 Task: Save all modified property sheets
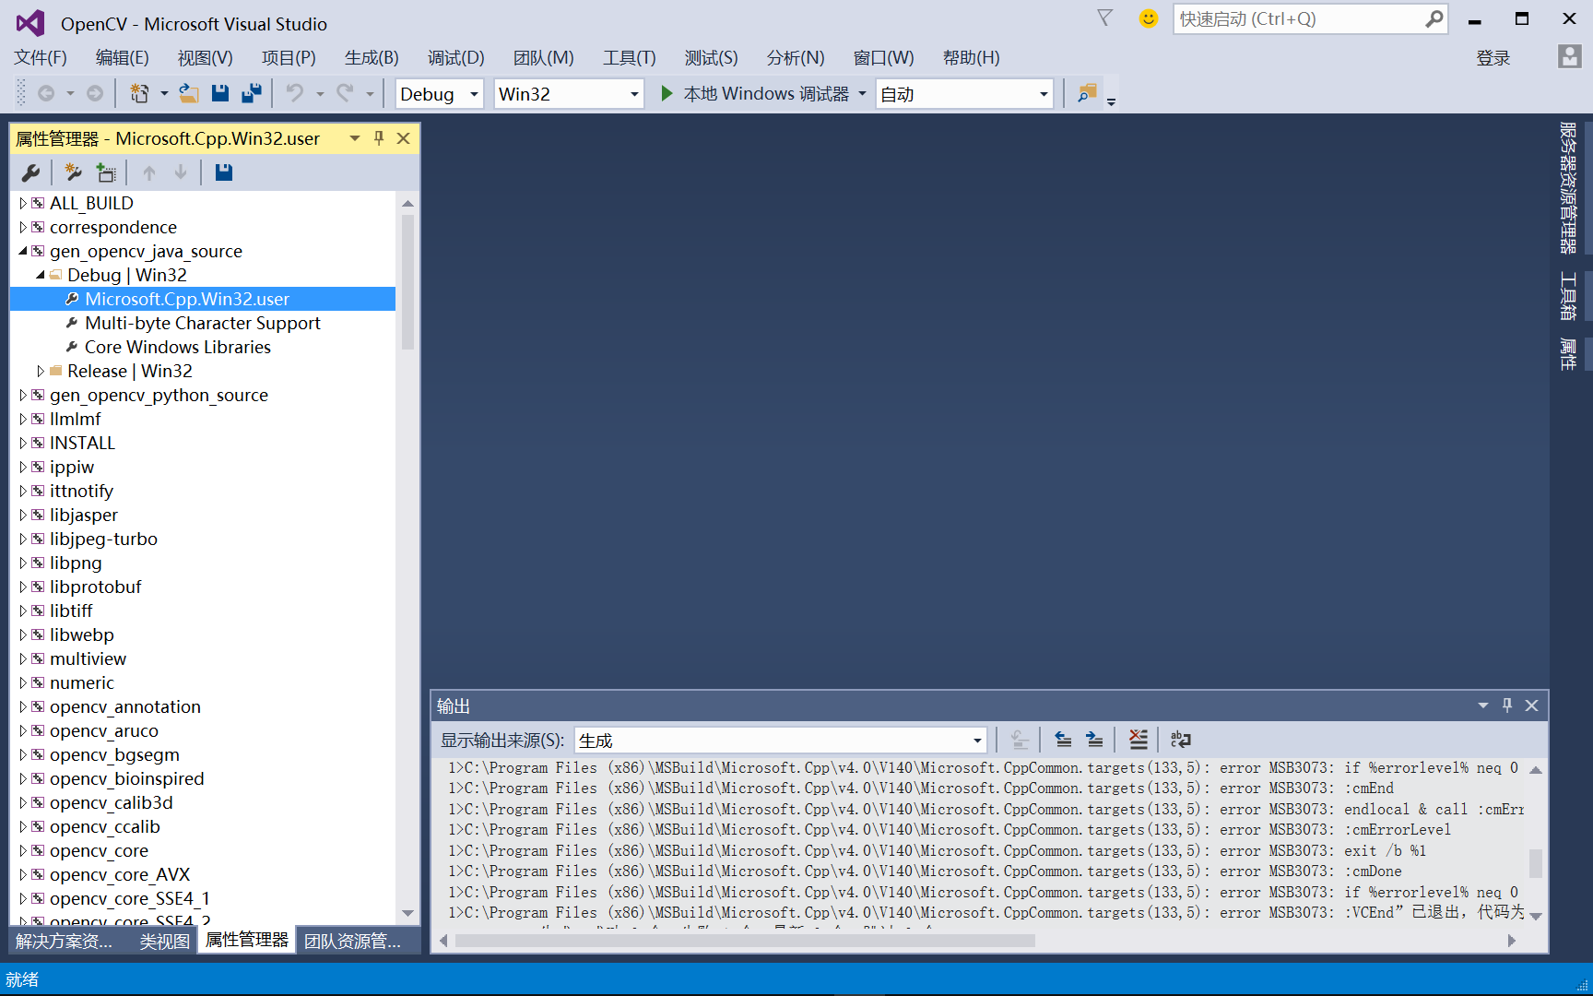223,172
